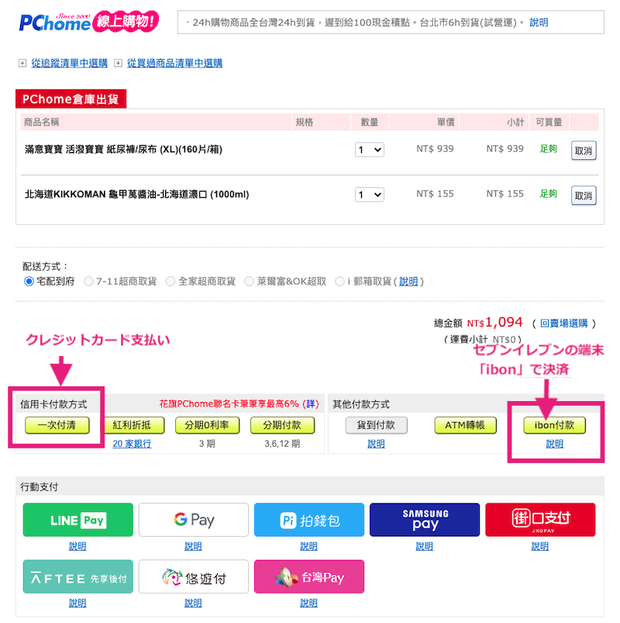Open 說明 link under 台灣Pay

coord(308,603)
